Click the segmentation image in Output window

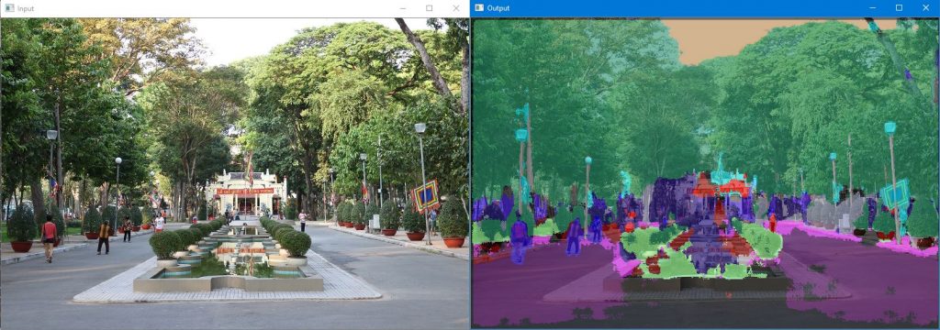coord(705,172)
